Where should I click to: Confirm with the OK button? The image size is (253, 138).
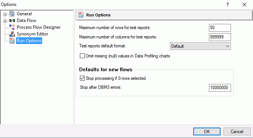coord(207,132)
